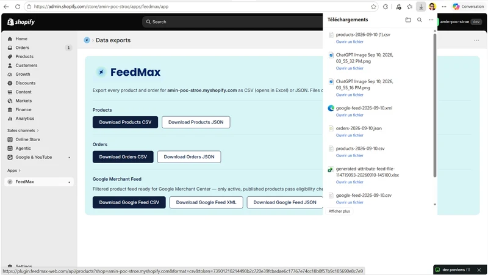Click browser extensions refresh-style icon
This screenshot has height=275, width=488.
386,7
